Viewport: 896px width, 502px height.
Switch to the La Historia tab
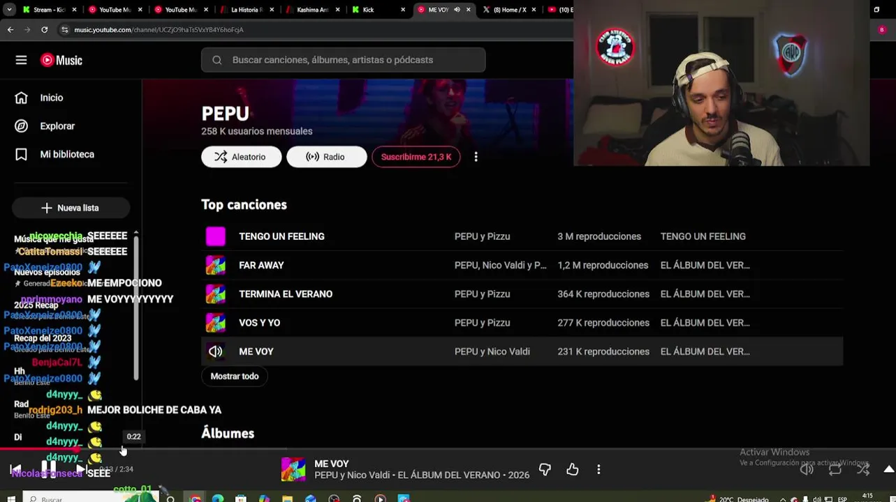click(247, 10)
